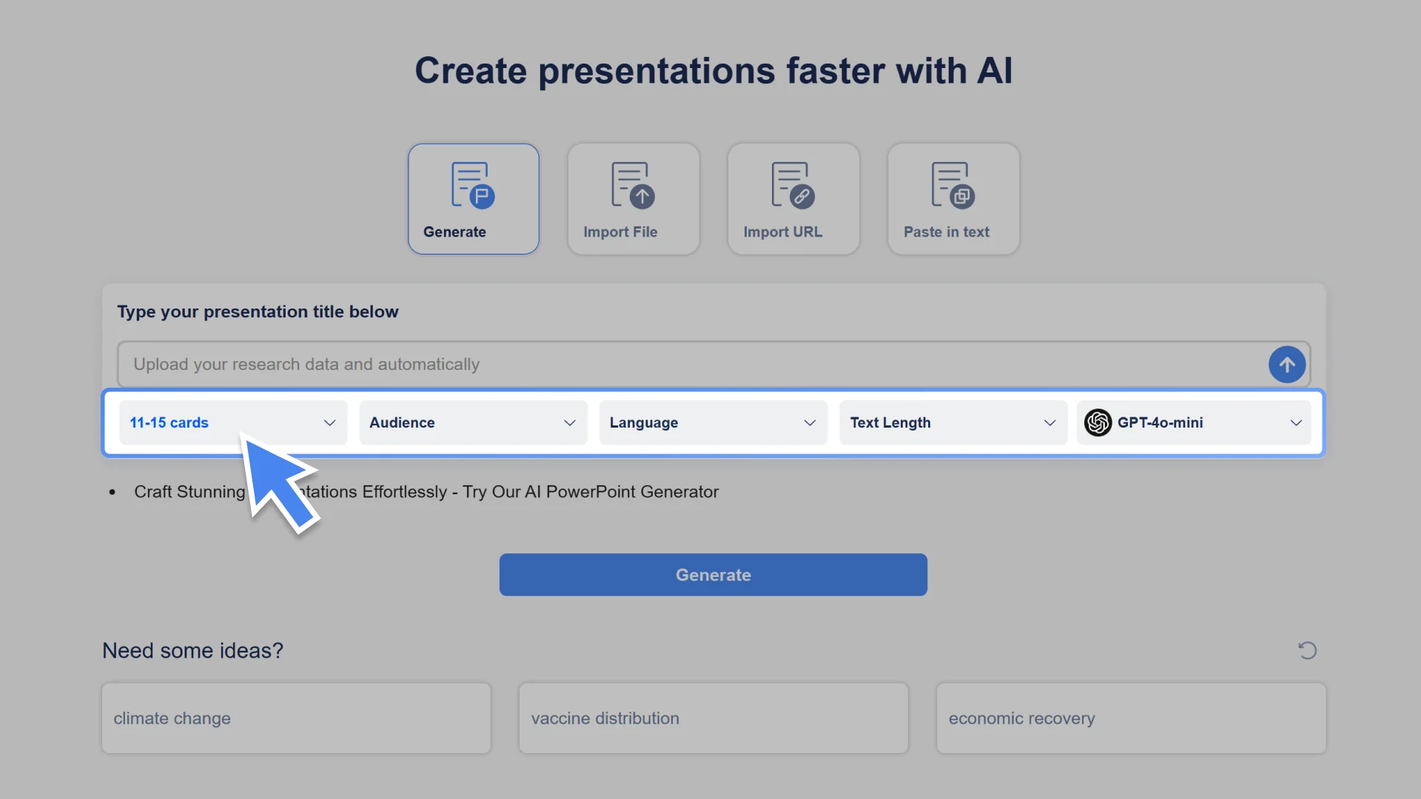Screen dimensions: 1421x799
Task: Focus the presentation title input field
Action: click(713, 364)
